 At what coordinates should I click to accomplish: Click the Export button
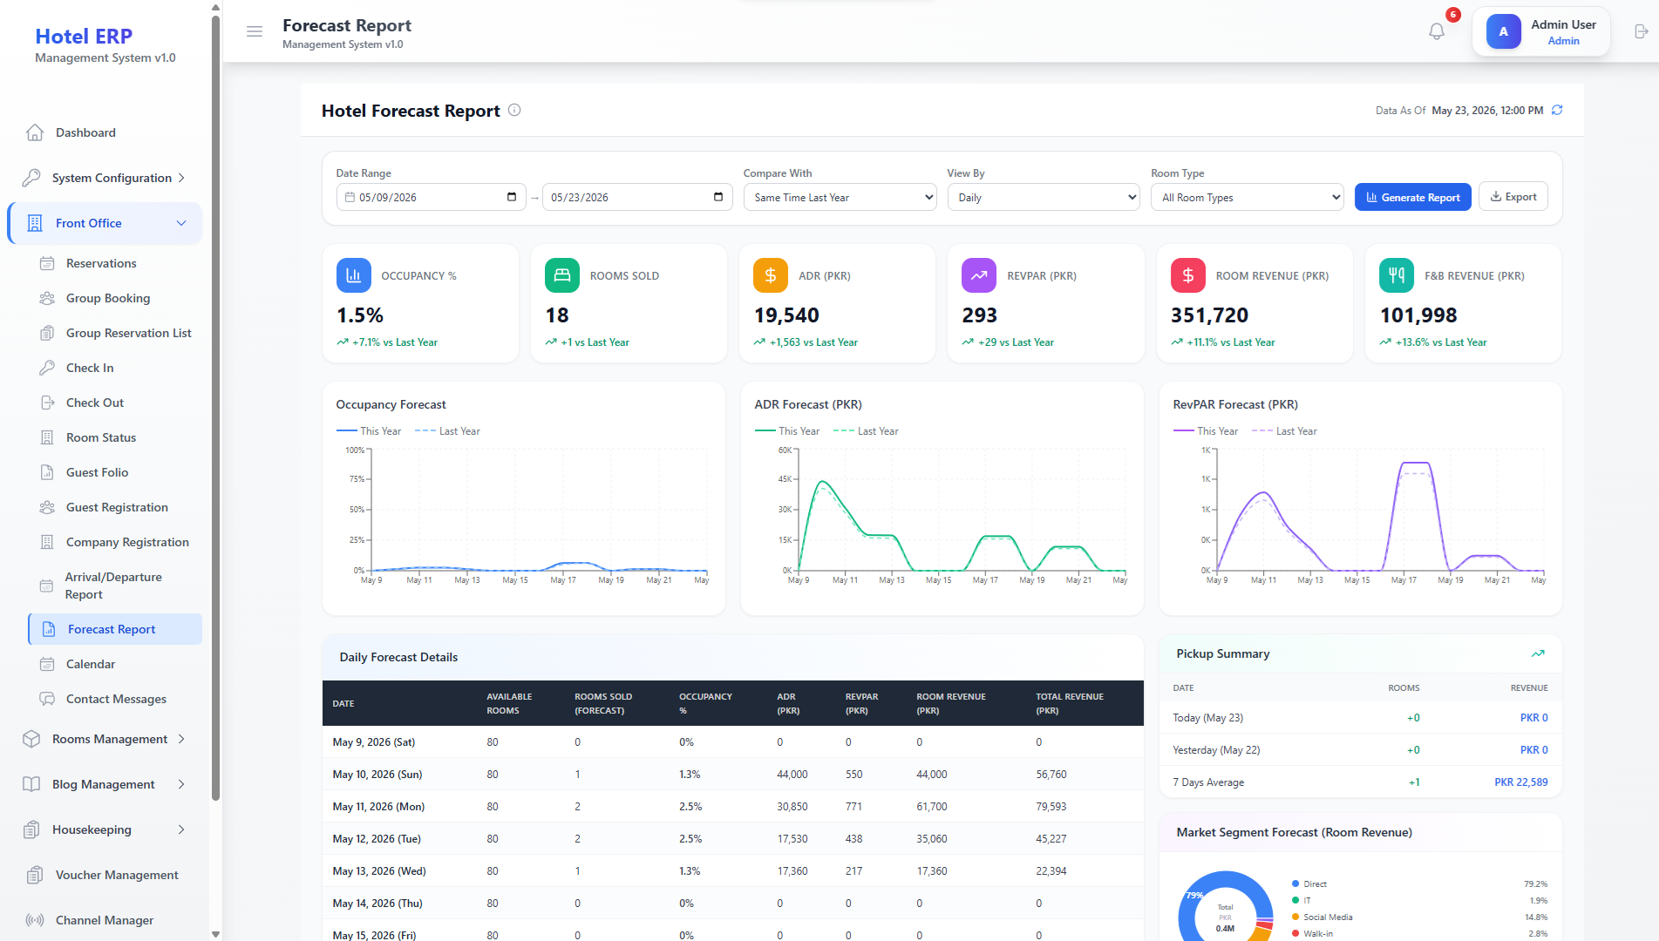point(1513,197)
